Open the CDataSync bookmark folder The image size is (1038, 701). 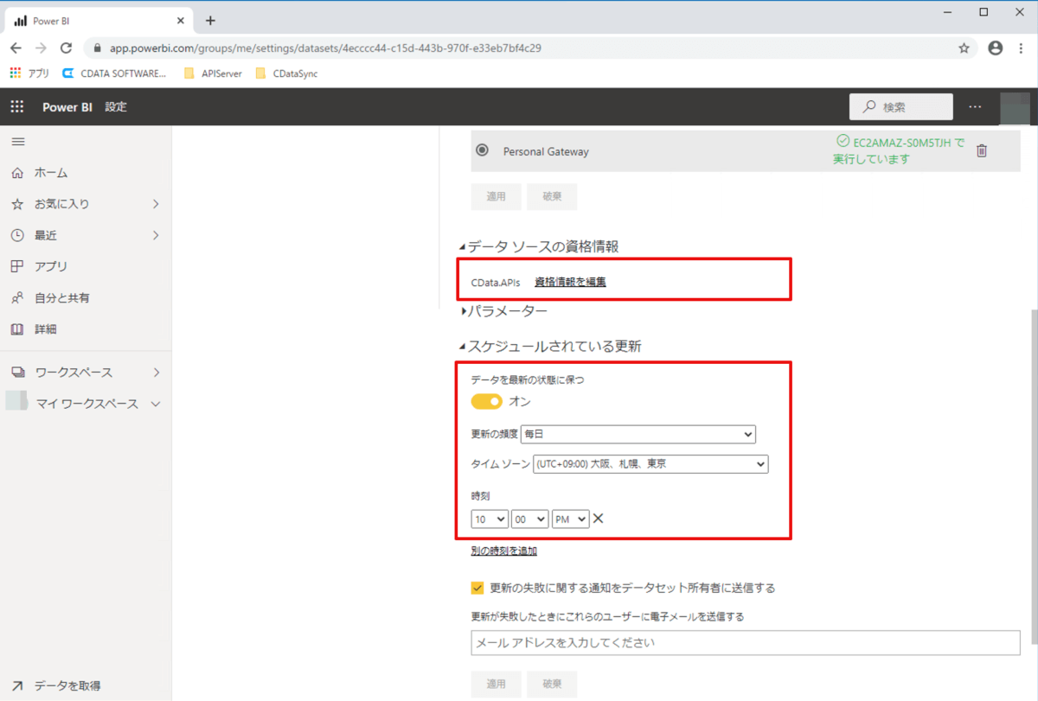click(286, 73)
